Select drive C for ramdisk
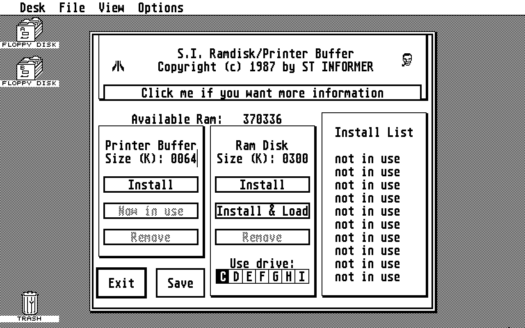525x328 pixels. pos(222,277)
